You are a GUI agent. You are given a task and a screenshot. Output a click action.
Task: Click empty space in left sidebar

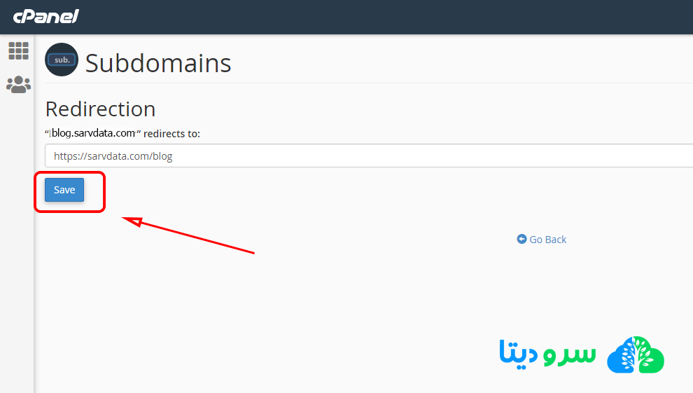pyautogui.click(x=17, y=245)
